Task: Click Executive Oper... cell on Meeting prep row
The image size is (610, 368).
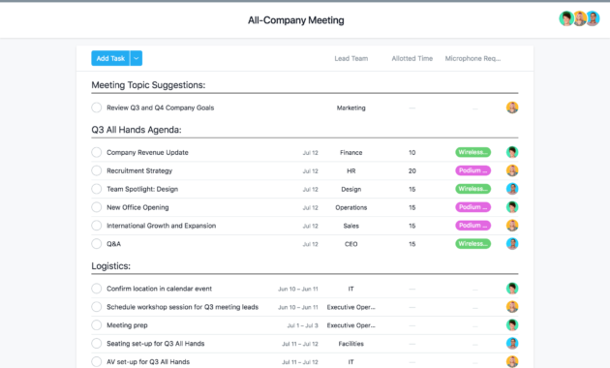Action: (351, 325)
